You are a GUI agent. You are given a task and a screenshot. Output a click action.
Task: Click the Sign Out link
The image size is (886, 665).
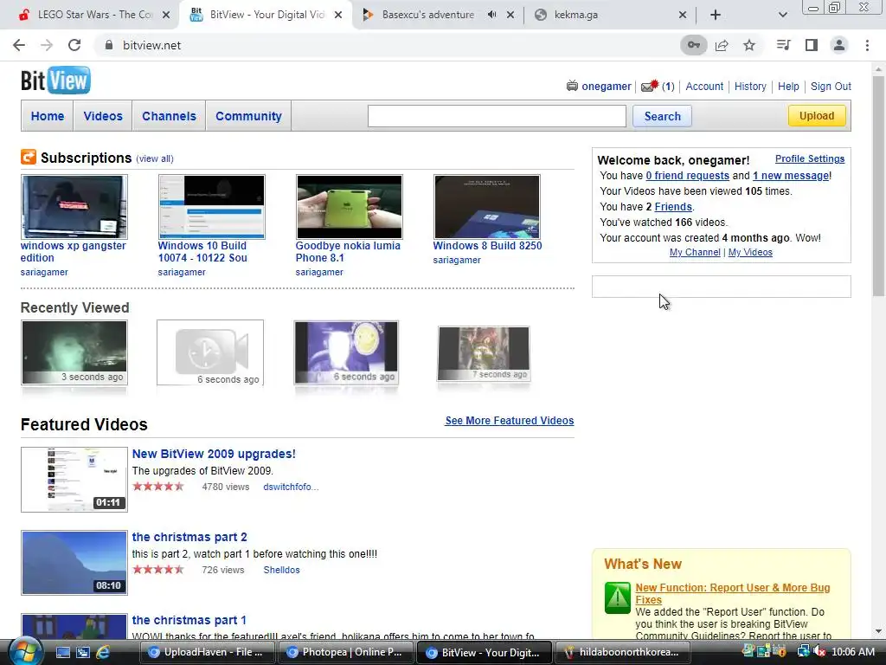click(831, 86)
